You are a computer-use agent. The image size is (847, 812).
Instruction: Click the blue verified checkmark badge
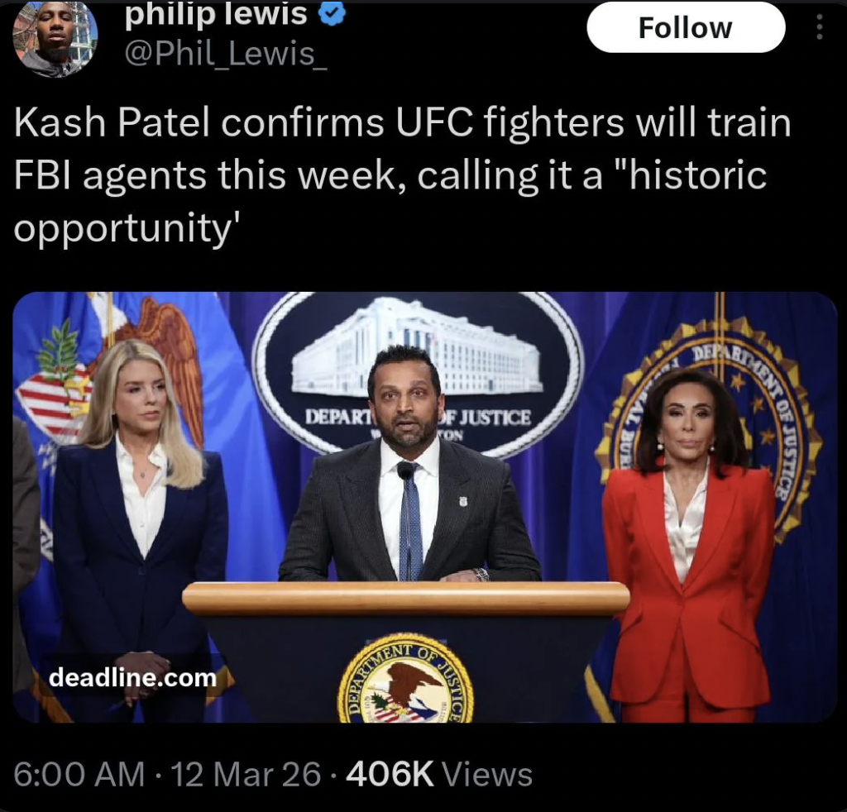333,13
